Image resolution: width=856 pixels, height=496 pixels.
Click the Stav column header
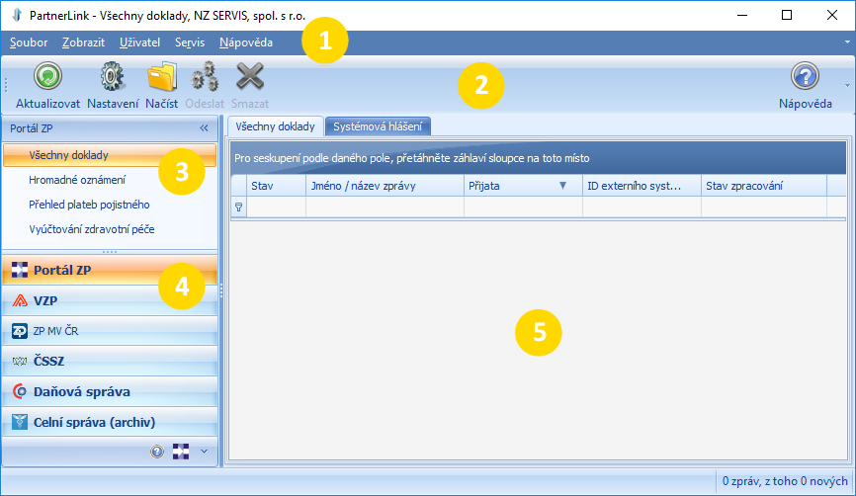[x=276, y=186]
